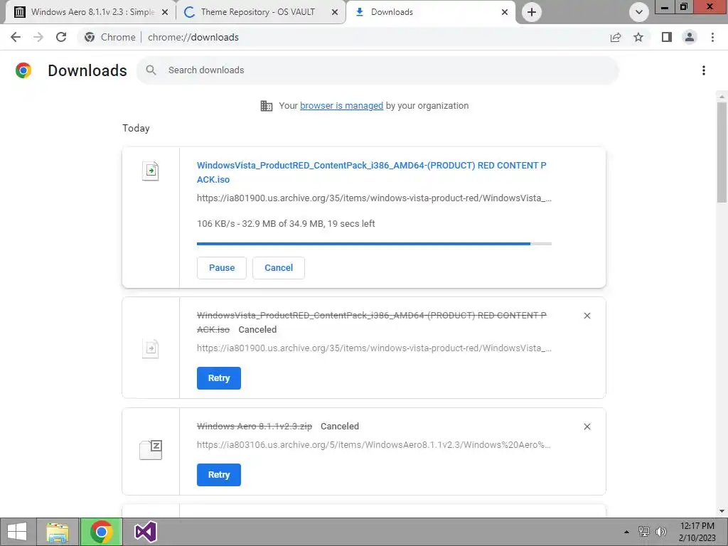Pause the ISO download
Screen dimensions: 728x546
click(x=222, y=268)
